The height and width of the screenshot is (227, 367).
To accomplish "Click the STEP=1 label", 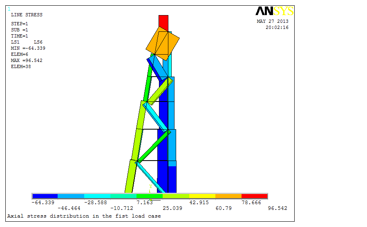I will click(x=20, y=24).
